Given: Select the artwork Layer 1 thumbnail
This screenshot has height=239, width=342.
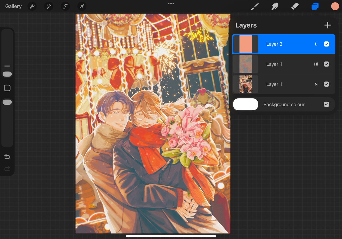Looking at the screenshot, I should click(246, 84).
